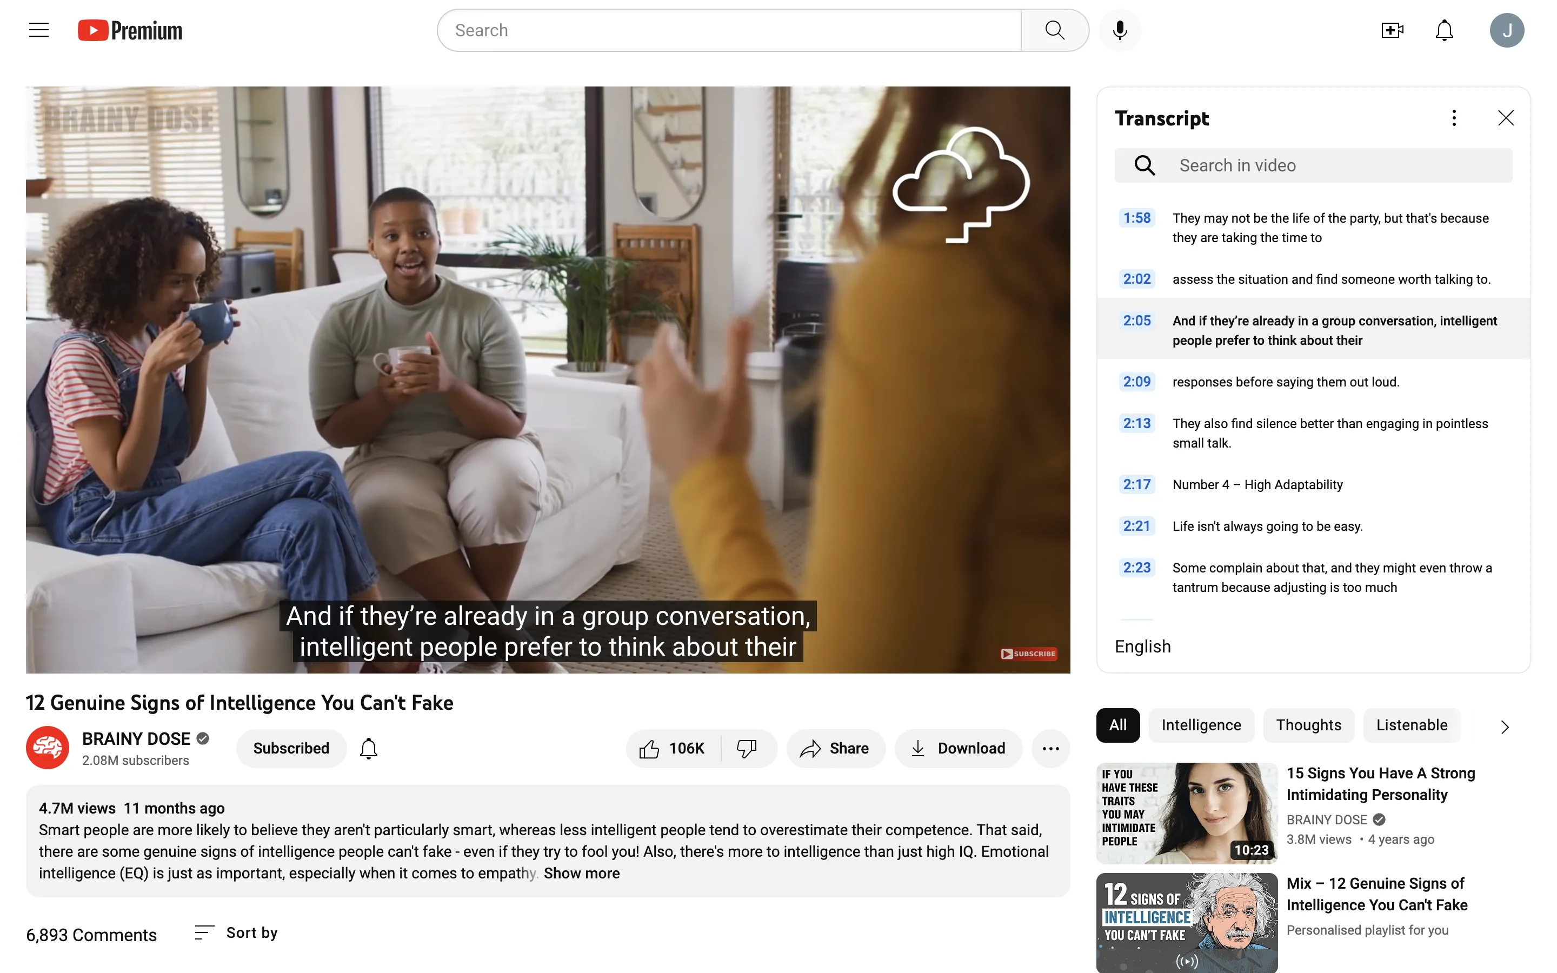1557x973 pixels.
Task: Click the create video icon
Action: pos(1392,30)
